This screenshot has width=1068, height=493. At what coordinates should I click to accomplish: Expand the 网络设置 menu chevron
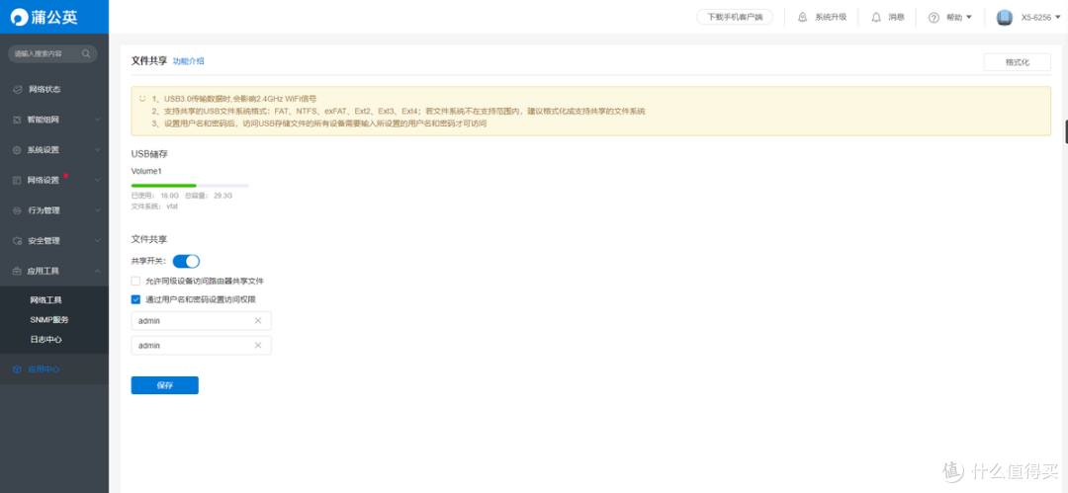tap(97, 181)
